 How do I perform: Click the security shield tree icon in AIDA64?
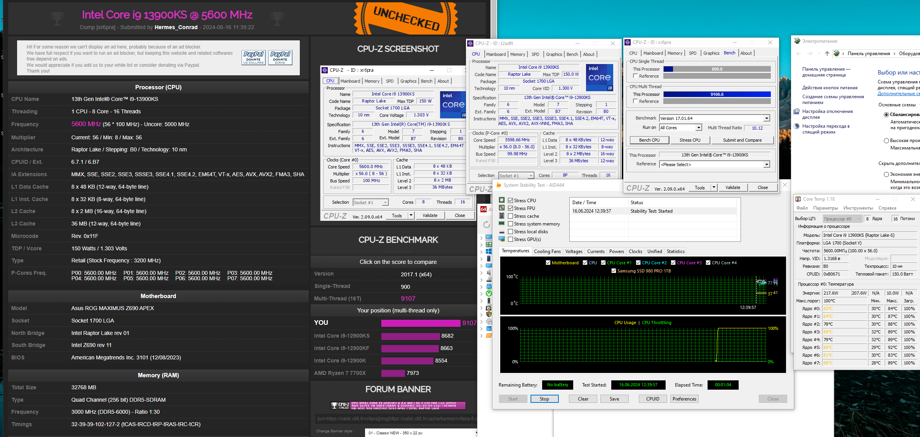[x=489, y=314]
